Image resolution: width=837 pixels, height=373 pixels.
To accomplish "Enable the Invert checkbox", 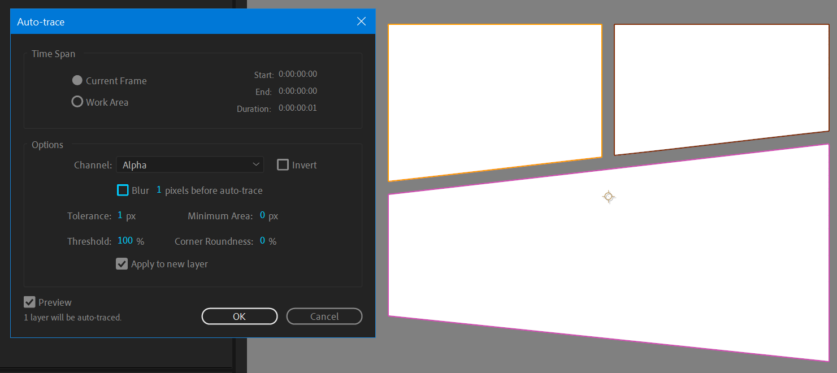I will click(283, 165).
